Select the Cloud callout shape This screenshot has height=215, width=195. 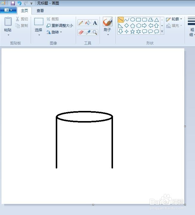tap(157, 32)
